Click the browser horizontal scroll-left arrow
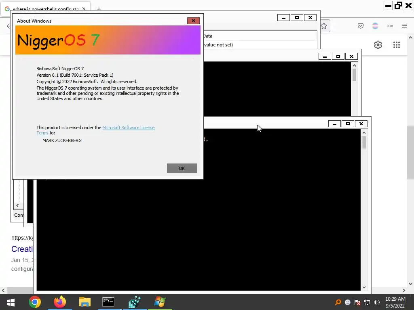 [3, 290]
